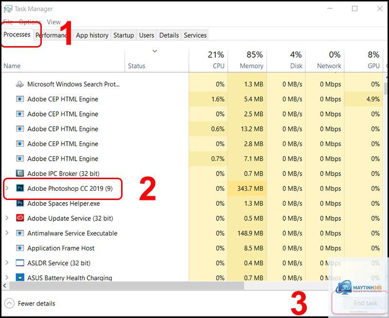Viewport: 389px width, 318px height.
Task: Select the ASLDR Service (32 bit) name text
Action: pos(59,263)
